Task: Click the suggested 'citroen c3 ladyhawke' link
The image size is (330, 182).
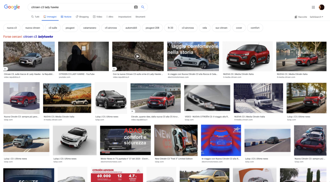Action: coord(38,37)
